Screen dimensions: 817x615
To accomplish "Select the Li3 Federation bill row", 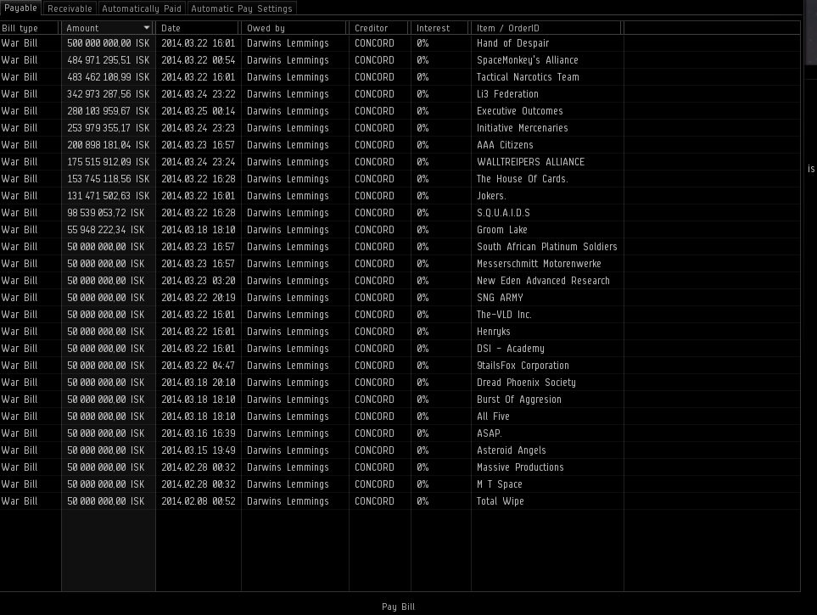I will [400, 94].
